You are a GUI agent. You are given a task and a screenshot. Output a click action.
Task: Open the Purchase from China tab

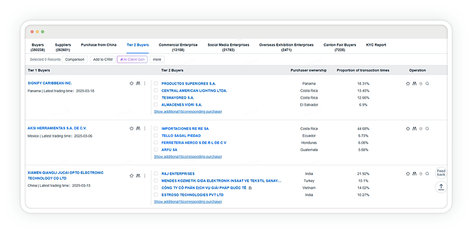point(99,45)
